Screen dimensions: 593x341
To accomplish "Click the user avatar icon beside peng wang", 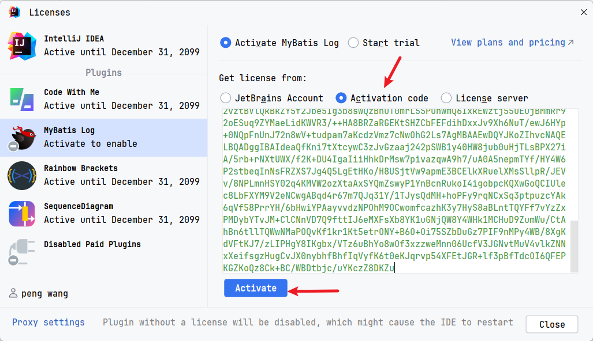I will pos(13,294).
